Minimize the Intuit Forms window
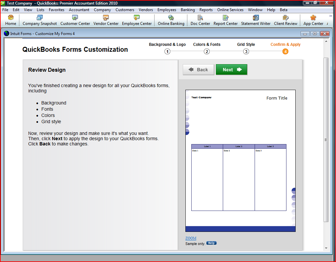336x262 pixels. coord(305,34)
